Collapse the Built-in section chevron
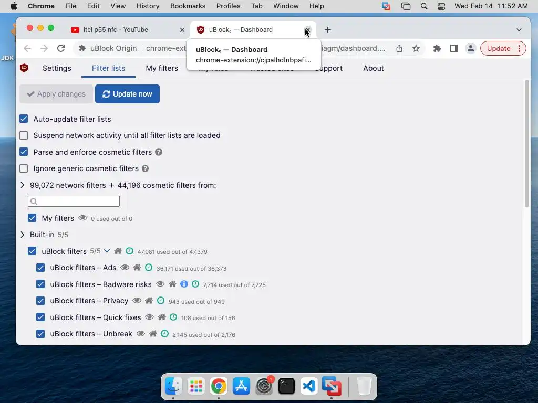 pos(22,235)
